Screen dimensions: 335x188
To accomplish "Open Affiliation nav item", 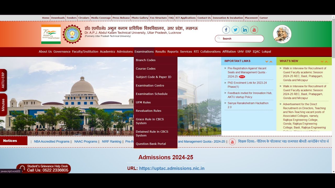I will pyautogui.click(x=229, y=51).
